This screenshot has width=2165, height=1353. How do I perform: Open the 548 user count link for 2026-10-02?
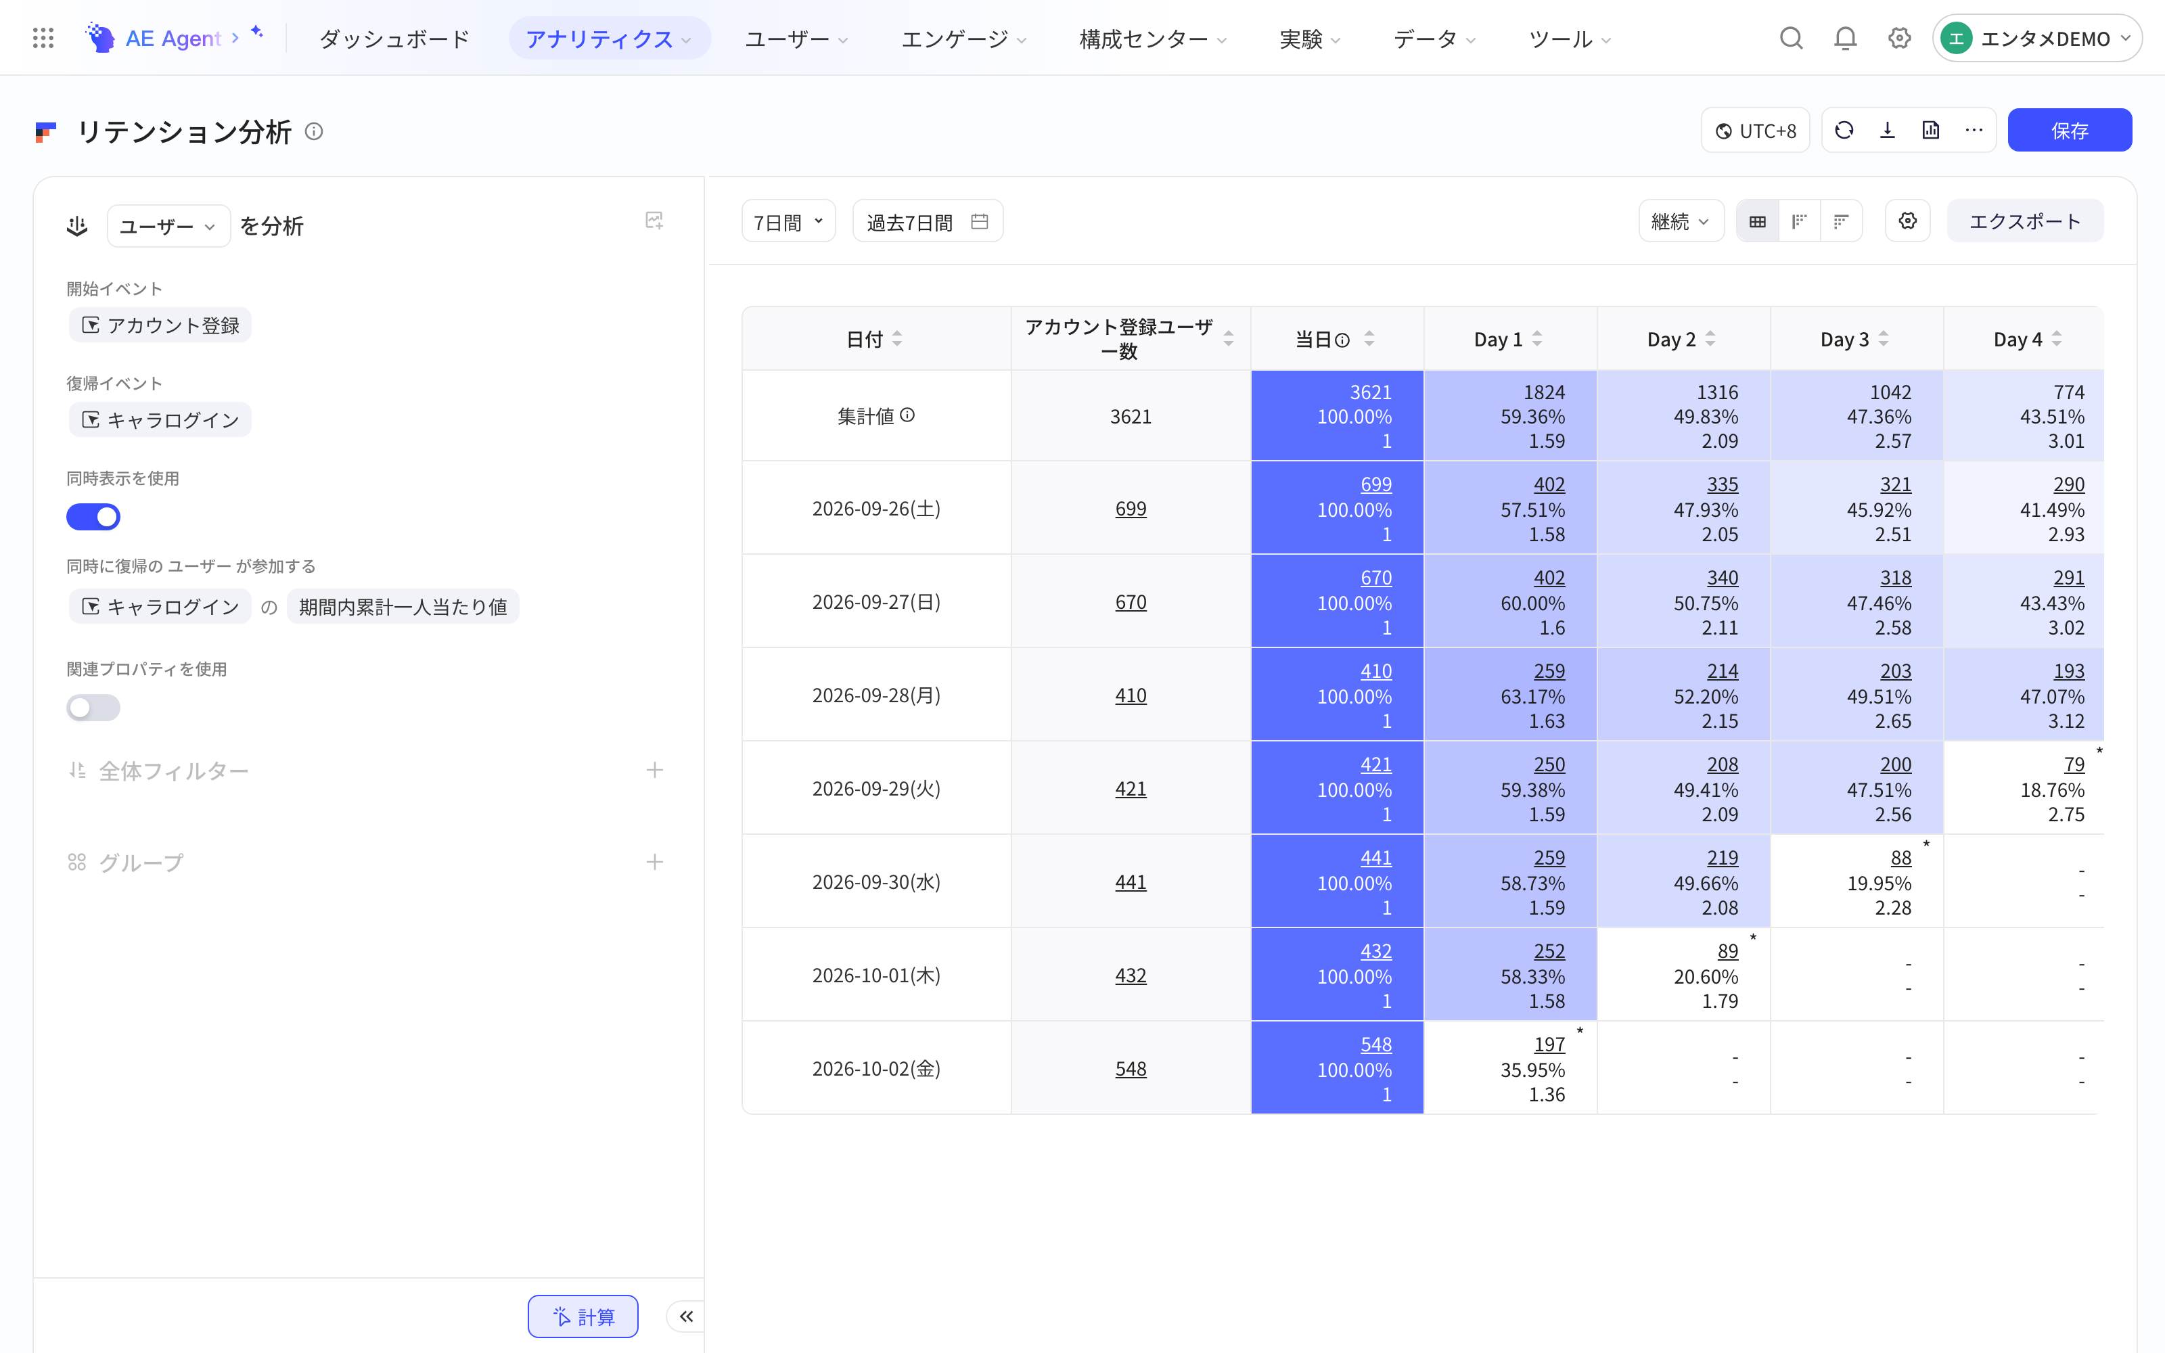(1130, 1068)
